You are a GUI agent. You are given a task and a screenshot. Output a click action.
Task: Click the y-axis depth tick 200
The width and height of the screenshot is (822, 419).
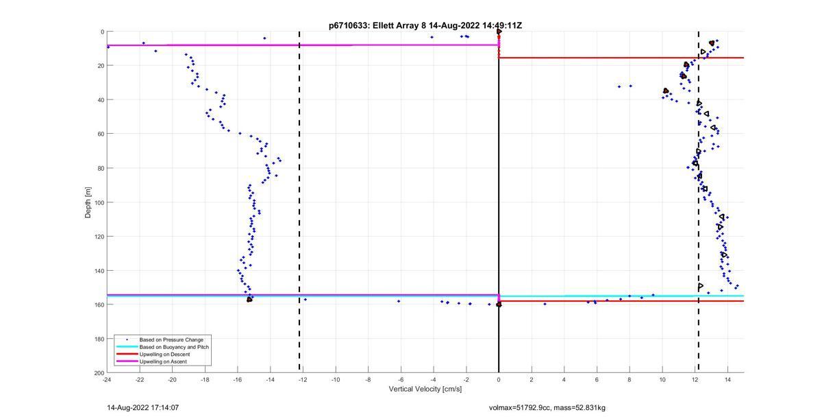99,372
